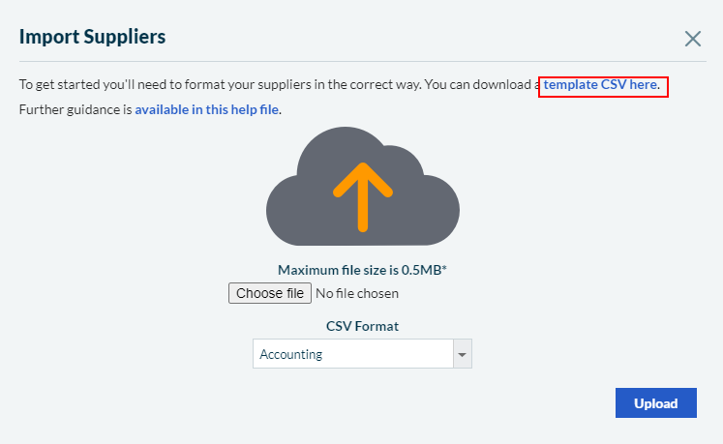Download the template CSV here link
Image resolution: width=723 pixels, height=444 pixels.
(x=601, y=85)
